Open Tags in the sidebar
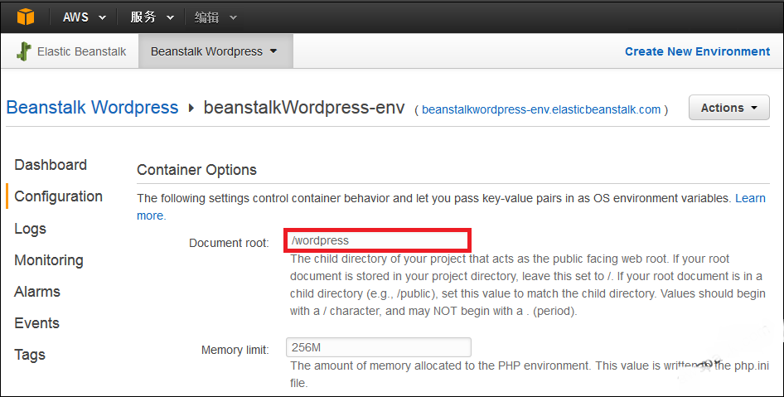The height and width of the screenshot is (397, 784). click(x=30, y=355)
